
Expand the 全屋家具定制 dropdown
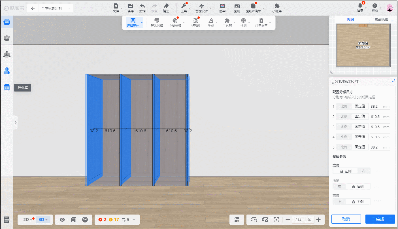(x=69, y=9)
